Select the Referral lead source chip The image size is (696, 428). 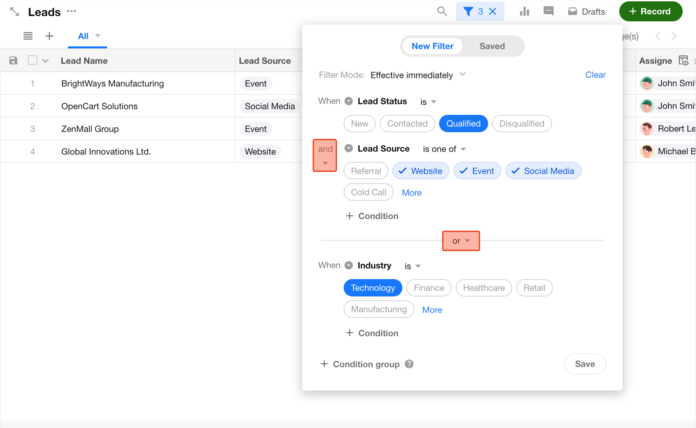pos(366,171)
